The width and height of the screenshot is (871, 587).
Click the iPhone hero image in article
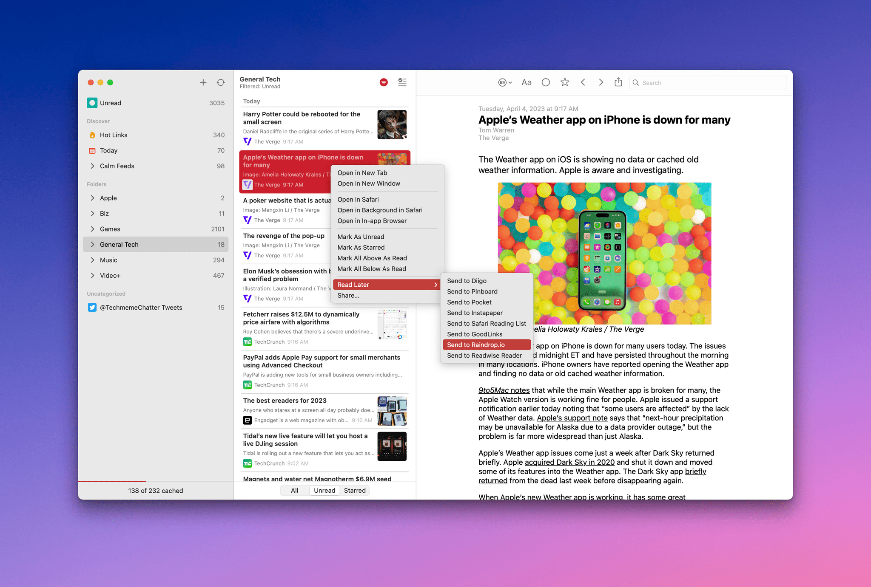pyautogui.click(x=604, y=254)
